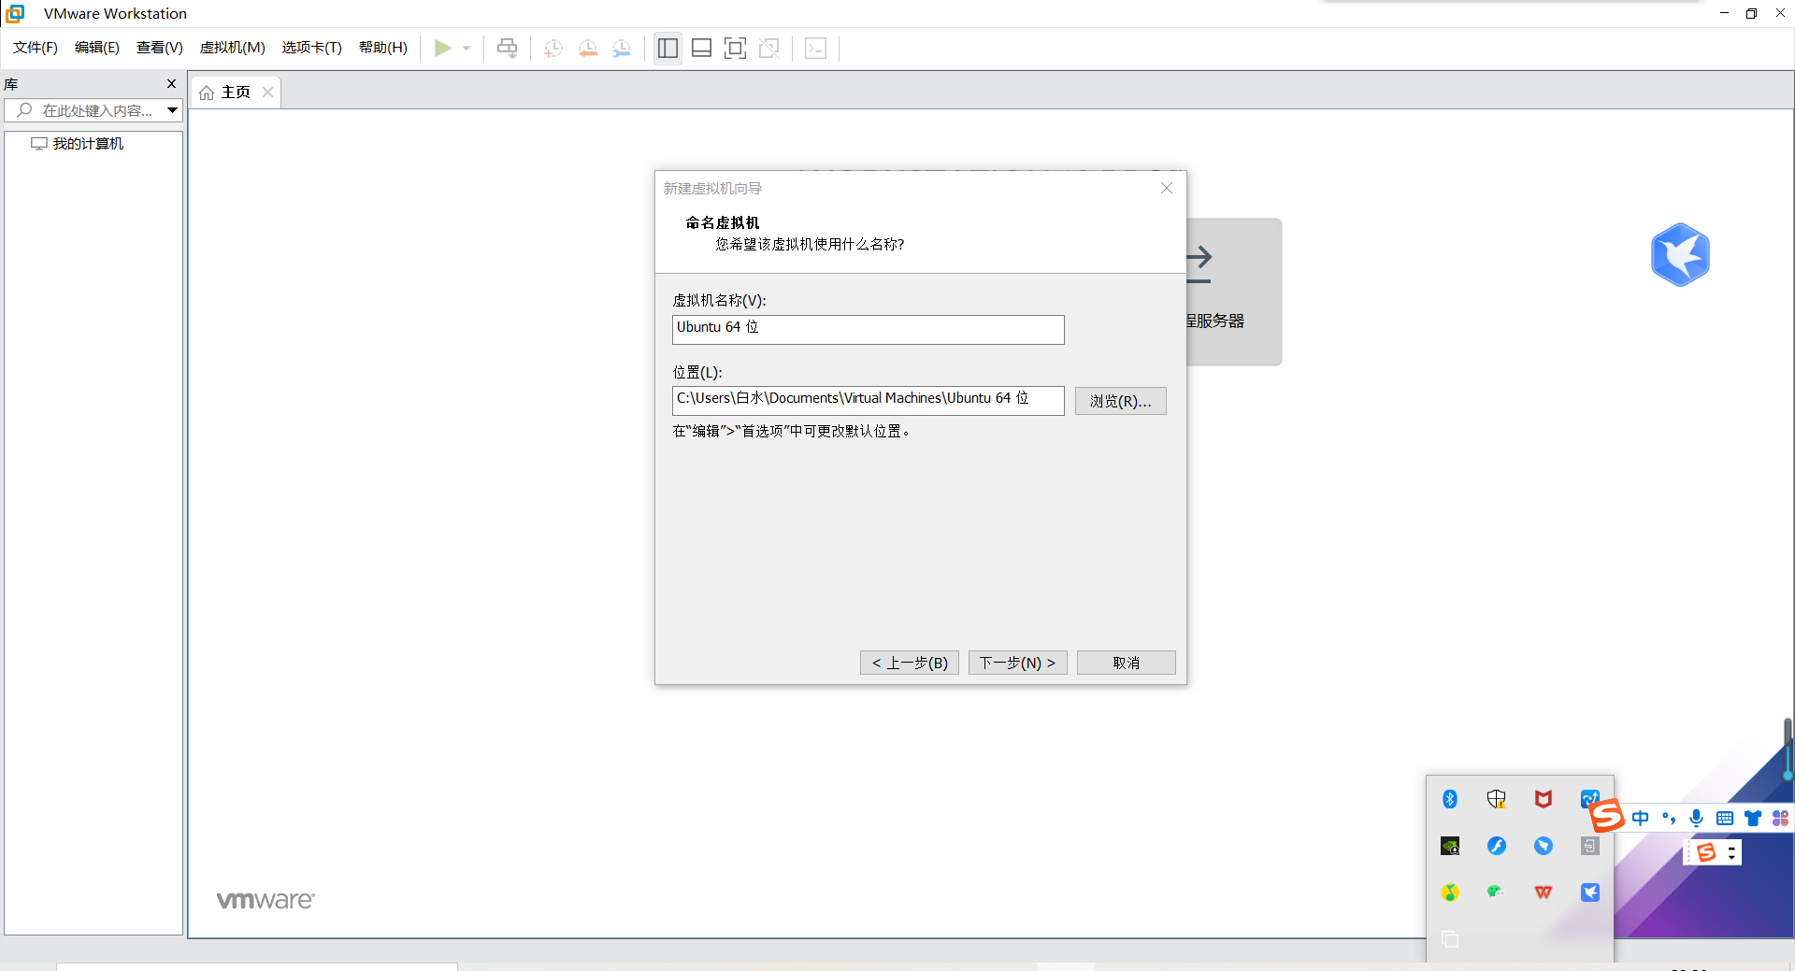Viewport: 1795px width, 971px height.
Task: Click the Flash blue f tray icon
Action: click(x=1497, y=846)
